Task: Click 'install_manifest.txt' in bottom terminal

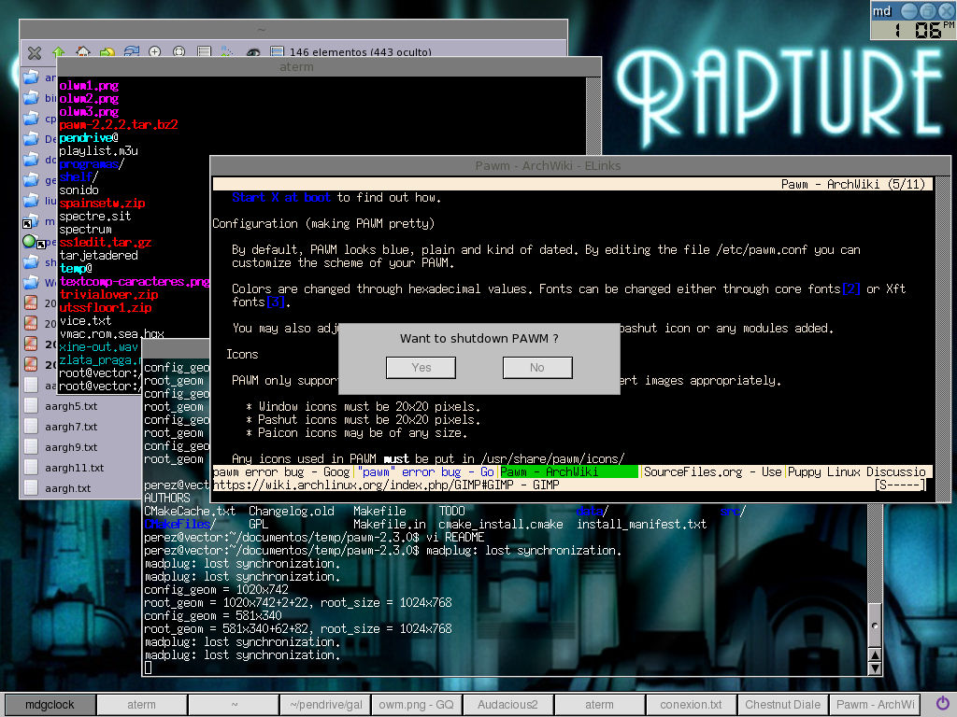Action: pyautogui.click(x=641, y=525)
